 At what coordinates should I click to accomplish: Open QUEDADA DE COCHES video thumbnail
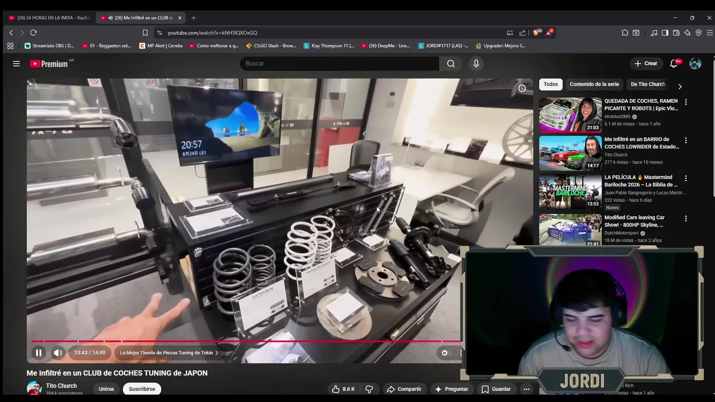[x=570, y=115]
